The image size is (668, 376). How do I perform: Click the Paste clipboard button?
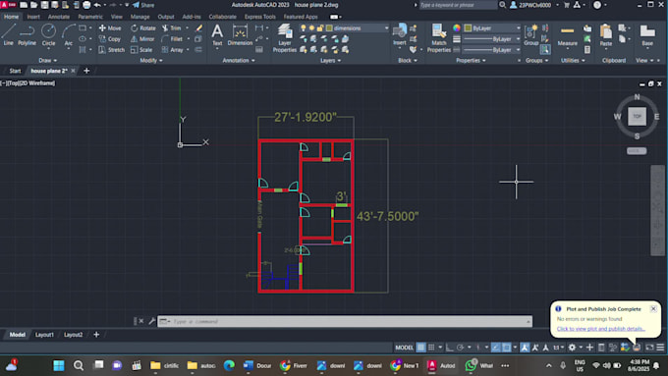(x=606, y=34)
